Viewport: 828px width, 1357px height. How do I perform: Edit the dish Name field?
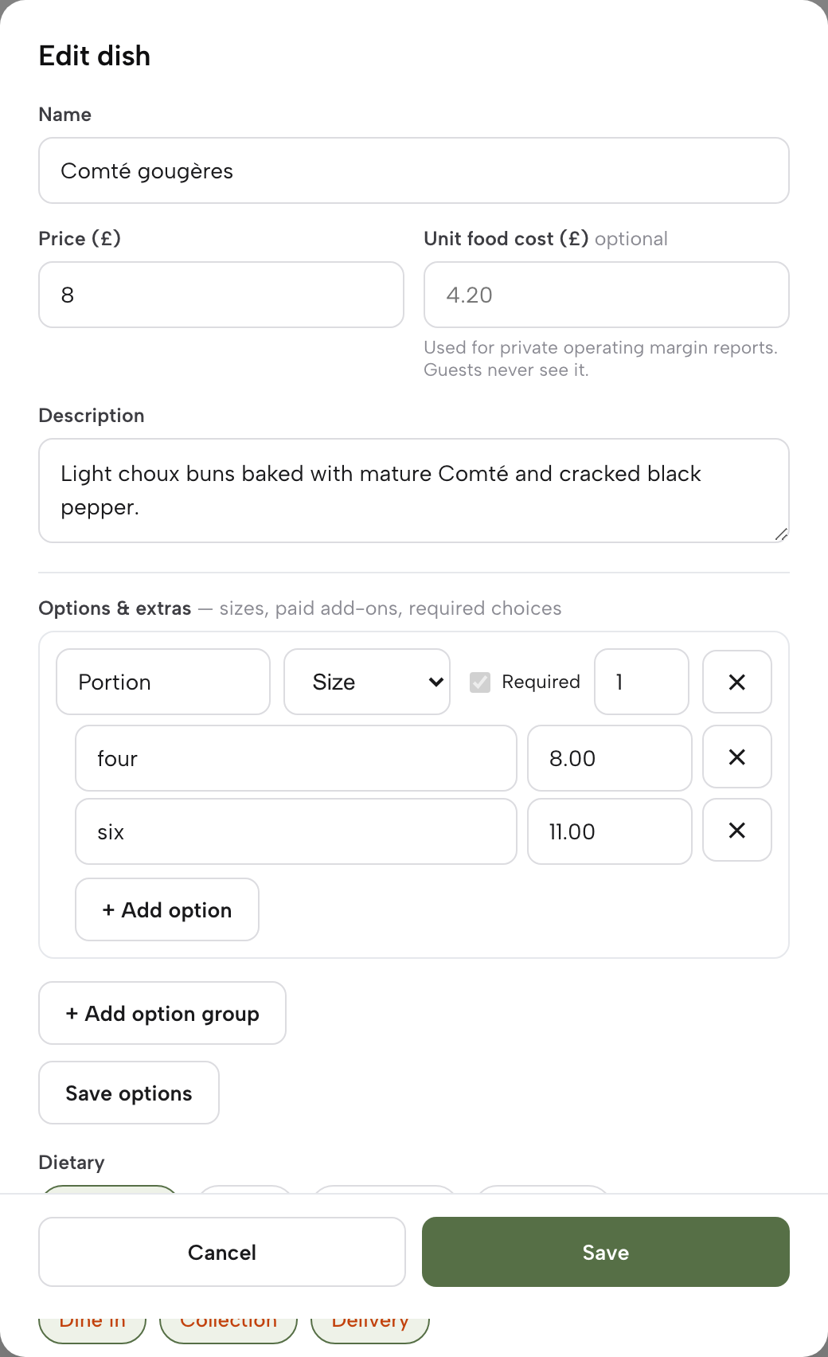point(414,170)
